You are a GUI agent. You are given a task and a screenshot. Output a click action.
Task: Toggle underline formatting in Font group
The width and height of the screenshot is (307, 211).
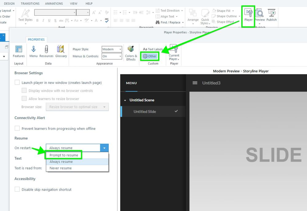click(49, 20)
